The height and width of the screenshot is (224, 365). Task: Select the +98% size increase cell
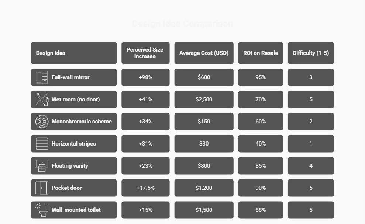click(145, 77)
